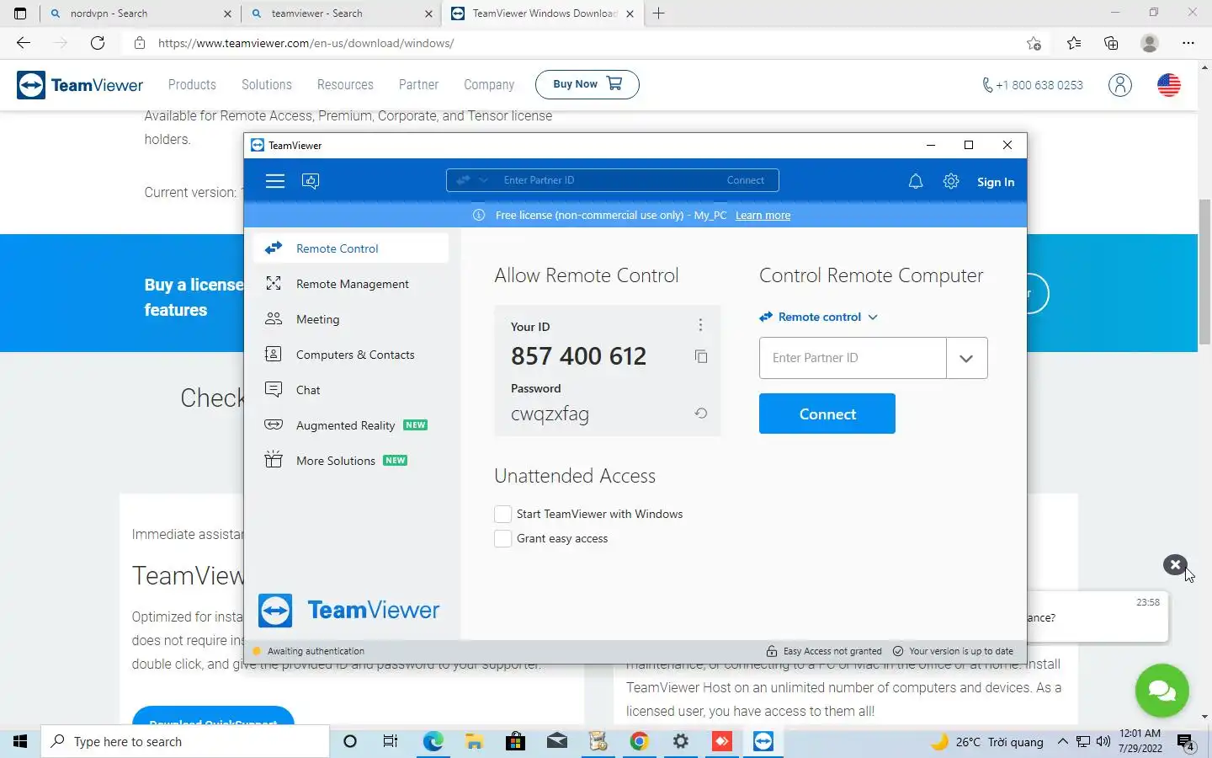Click the info icon in license banner
Screen dimensions: 1212x758
(x=479, y=216)
